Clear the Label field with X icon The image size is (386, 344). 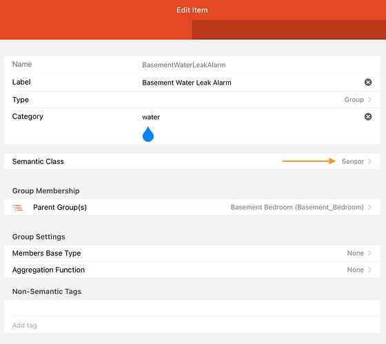(368, 82)
